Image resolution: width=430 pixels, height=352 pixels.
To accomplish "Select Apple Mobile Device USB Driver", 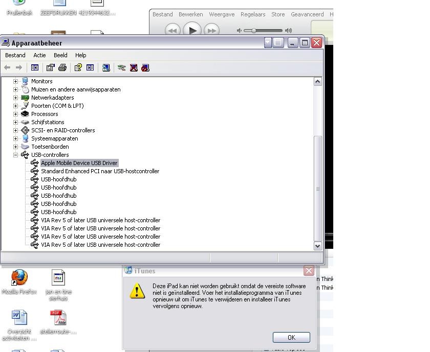I will pyautogui.click(x=79, y=163).
